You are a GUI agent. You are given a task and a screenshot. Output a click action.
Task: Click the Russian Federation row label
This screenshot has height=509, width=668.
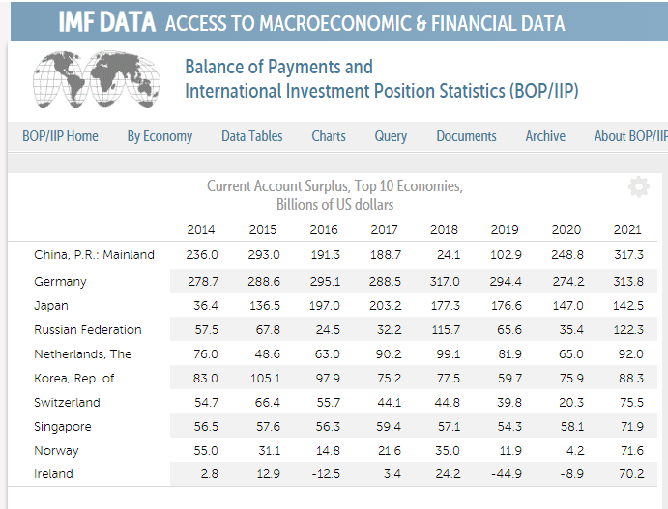[87, 330]
